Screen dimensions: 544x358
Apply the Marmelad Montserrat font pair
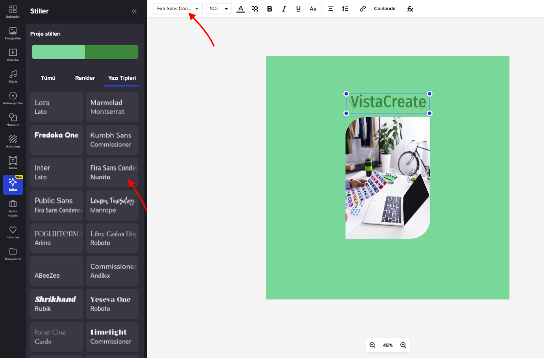tap(112, 107)
